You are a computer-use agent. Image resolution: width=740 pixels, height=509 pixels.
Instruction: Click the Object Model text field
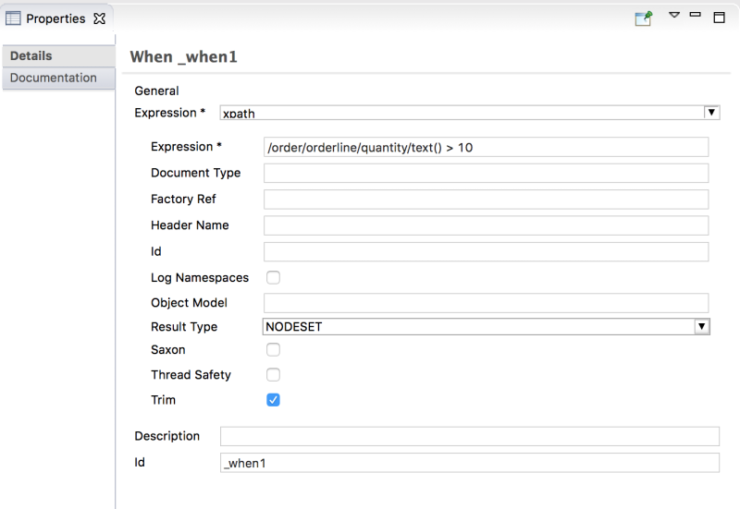[x=486, y=303]
